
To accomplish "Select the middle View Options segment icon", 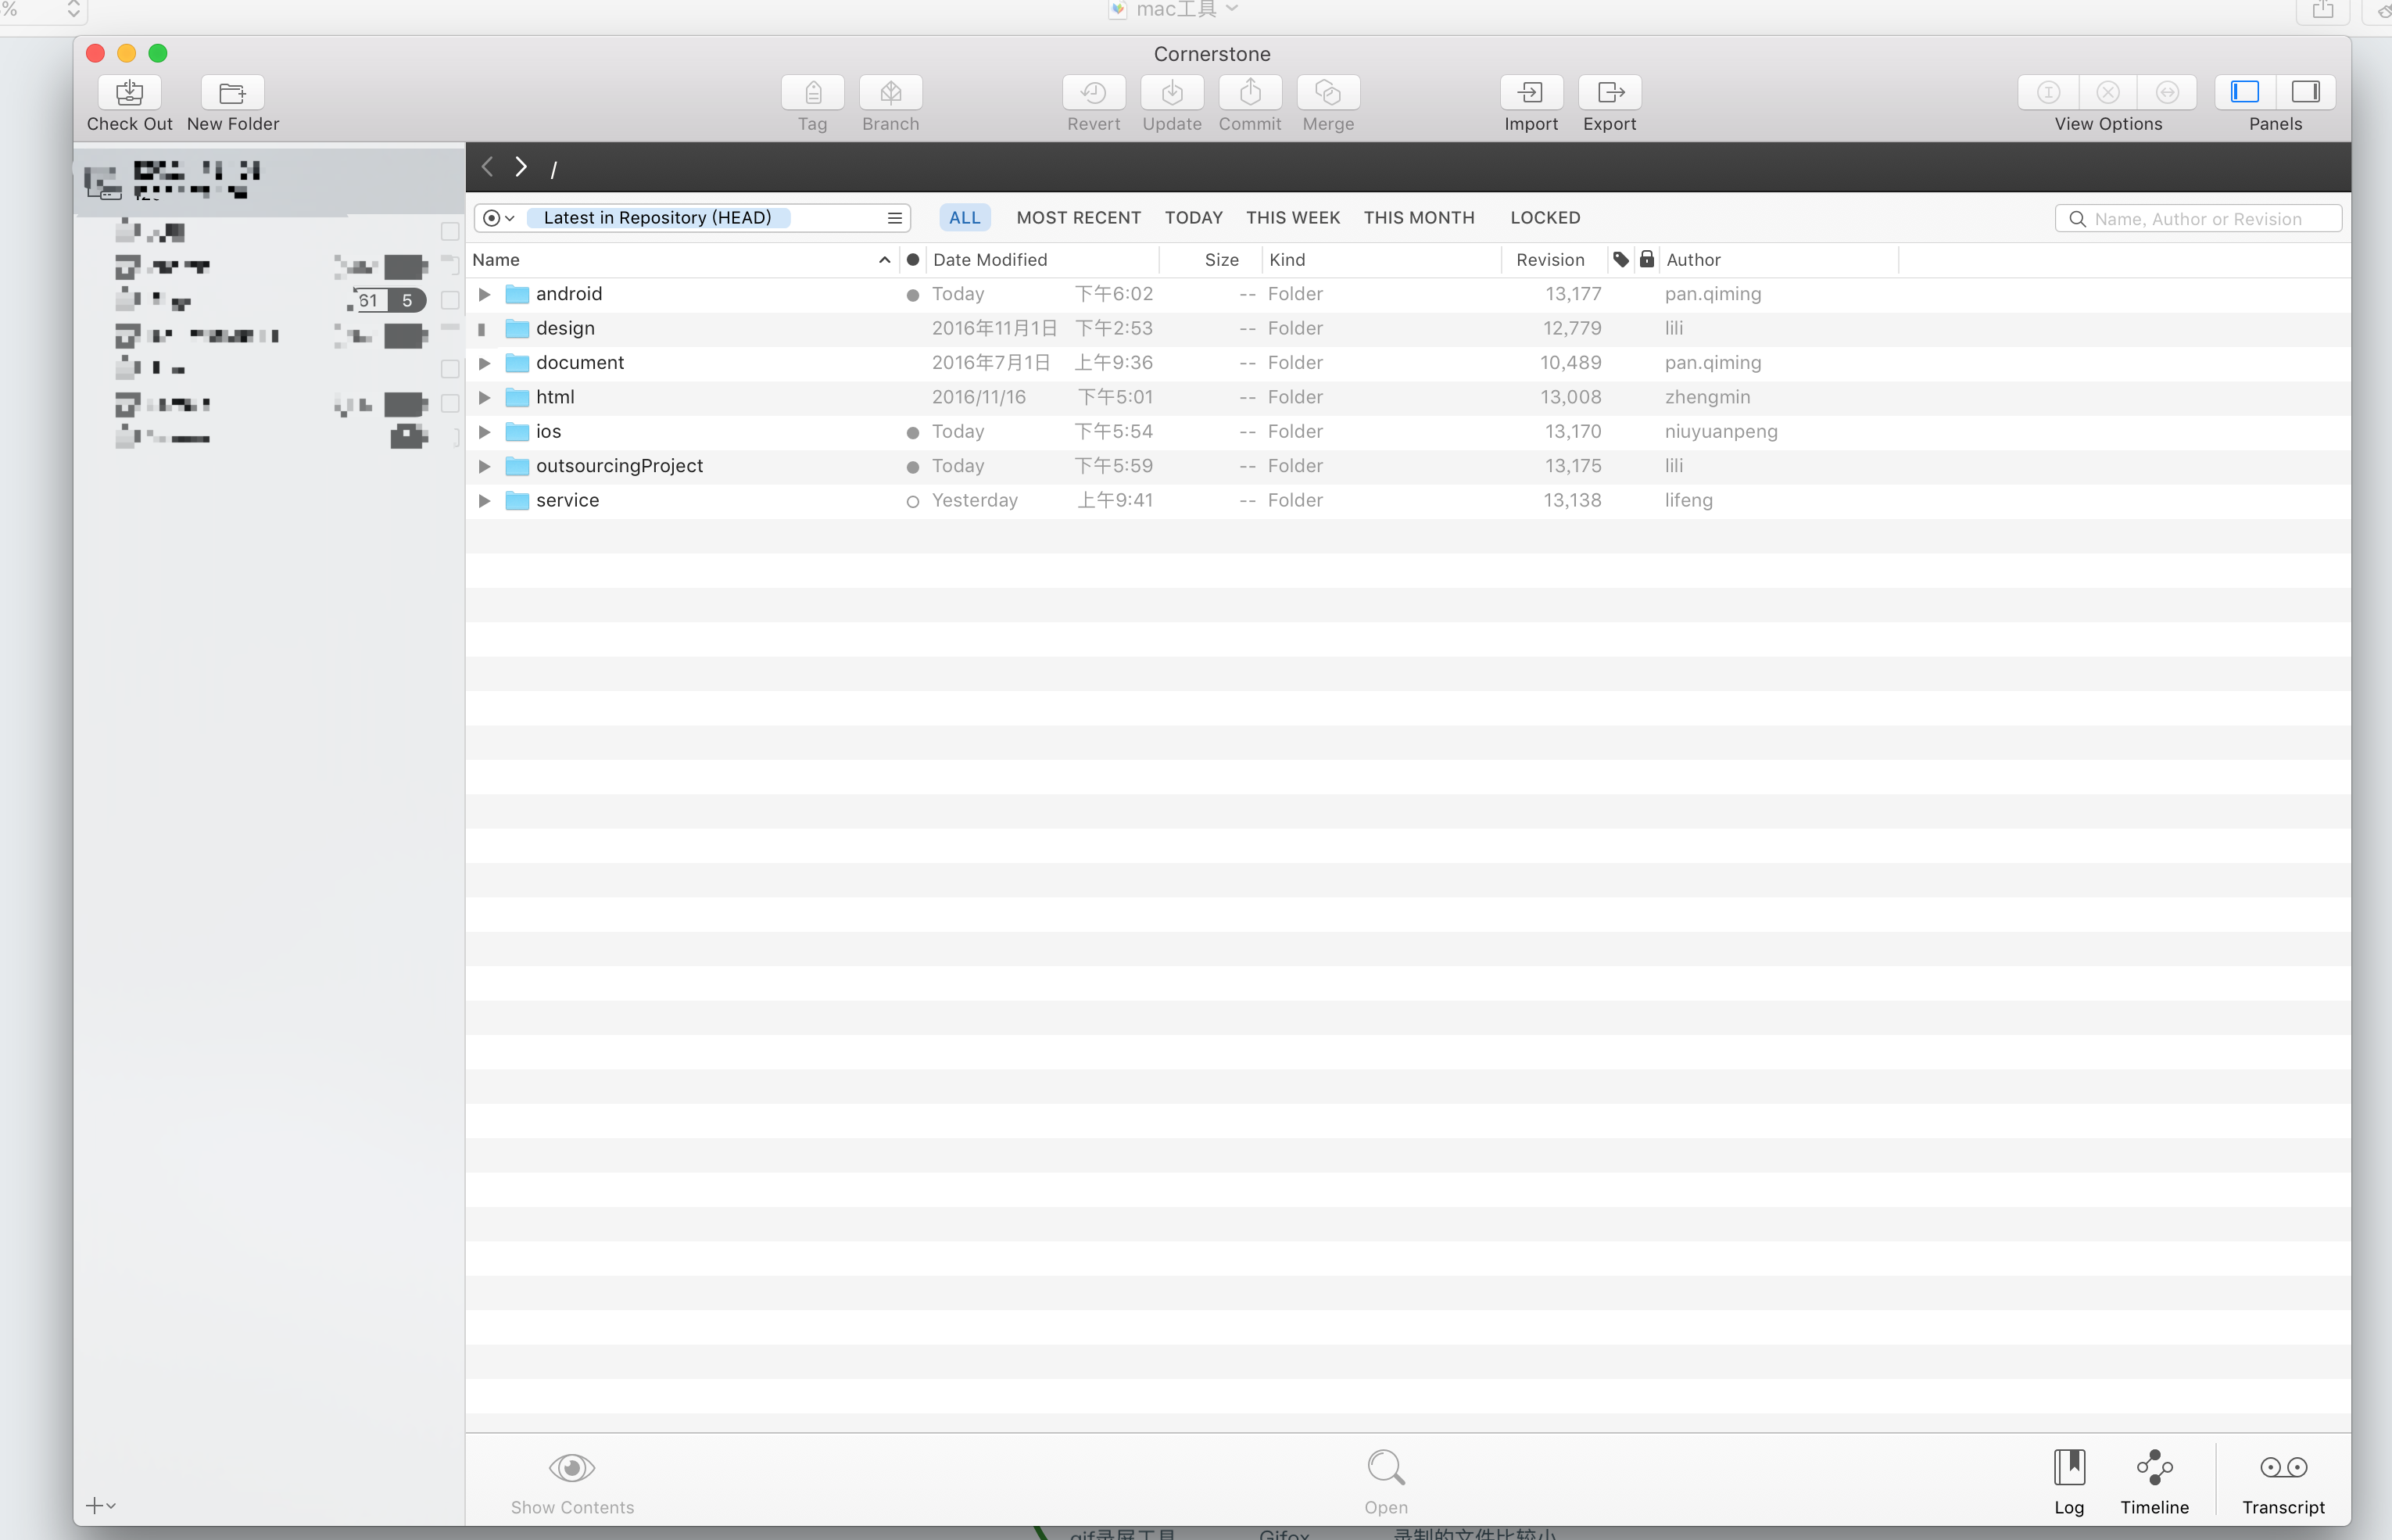I will 2108,92.
